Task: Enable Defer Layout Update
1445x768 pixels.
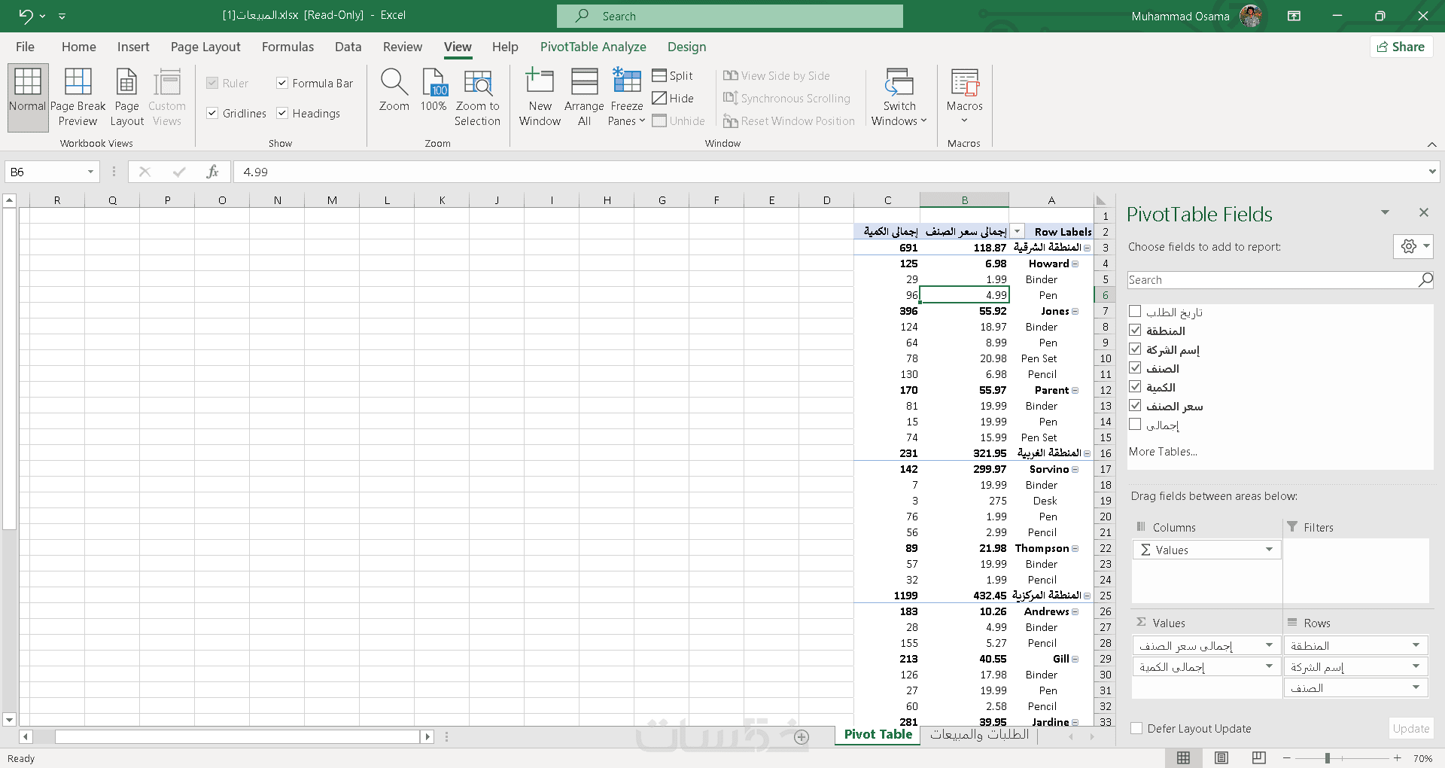Action: coord(1136,728)
